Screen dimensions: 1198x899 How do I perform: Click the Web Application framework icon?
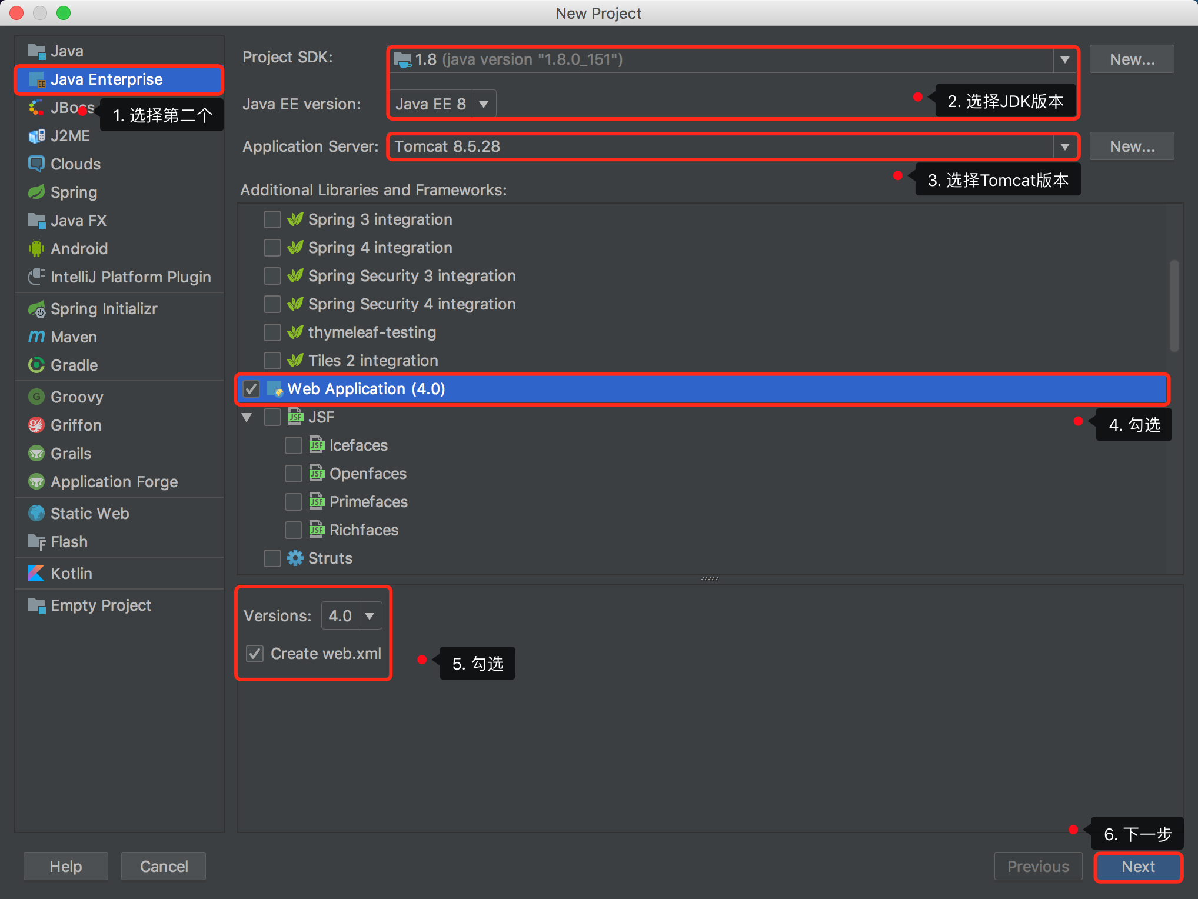pyautogui.click(x=275, y=389)
